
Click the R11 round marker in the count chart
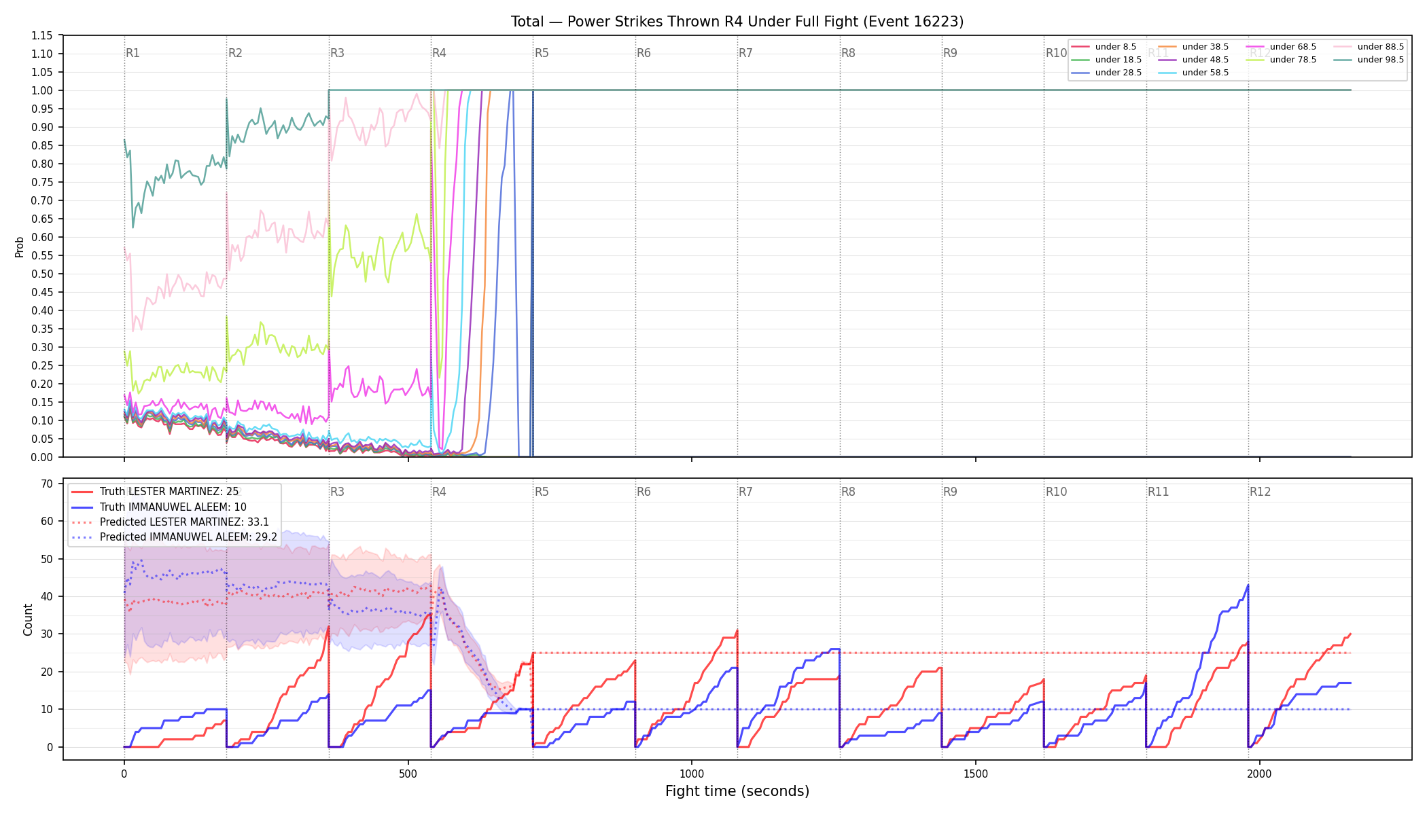tap(1159, 492)
